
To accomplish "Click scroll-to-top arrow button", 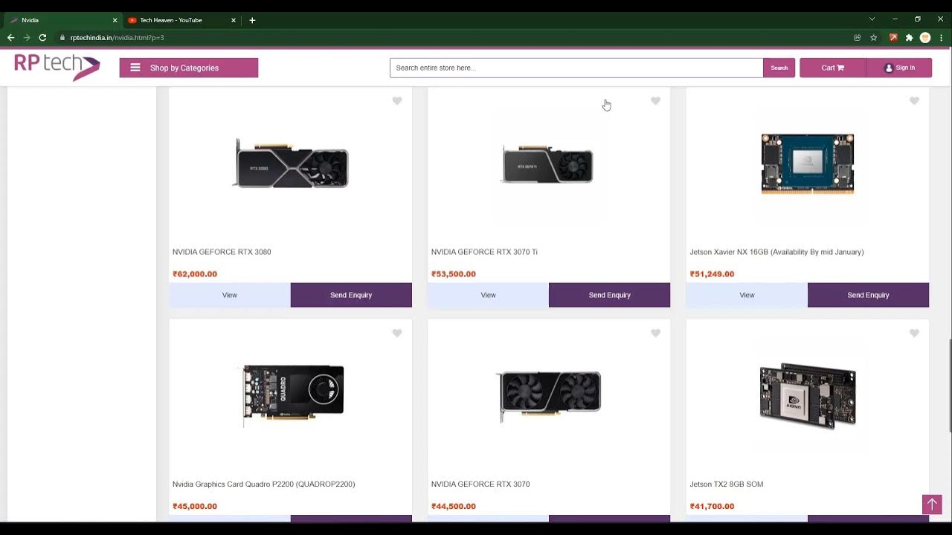I will tap(932, 505).
